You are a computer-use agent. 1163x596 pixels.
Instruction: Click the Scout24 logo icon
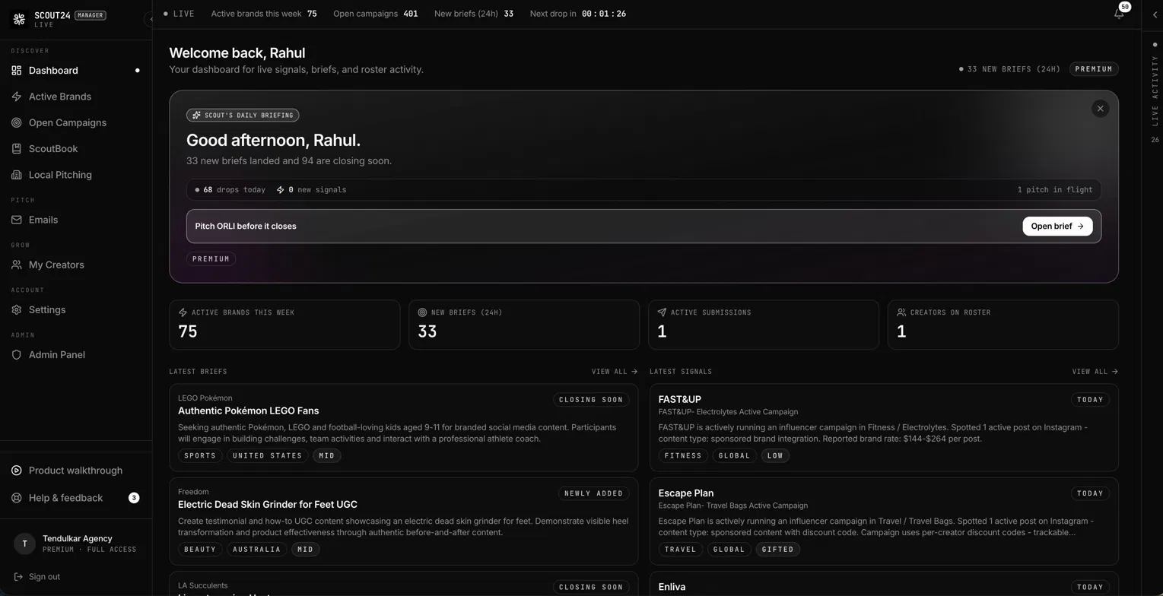point(20,19)
